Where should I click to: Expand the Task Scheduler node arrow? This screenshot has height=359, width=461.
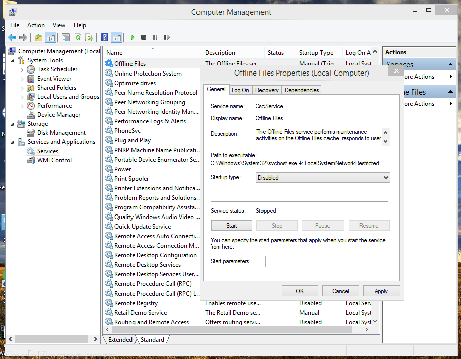pos(22,70)
